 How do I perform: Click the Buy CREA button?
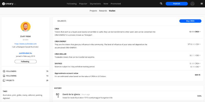[x=190, y=21]
